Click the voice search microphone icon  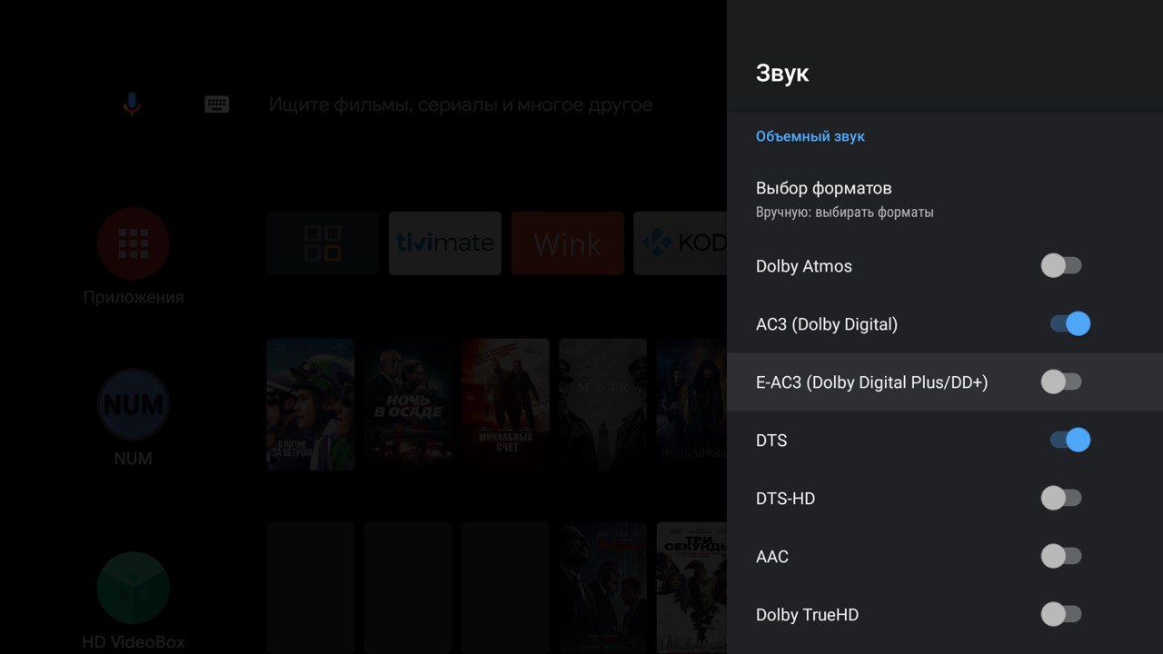pyautogui.click(x=132, y=104)
